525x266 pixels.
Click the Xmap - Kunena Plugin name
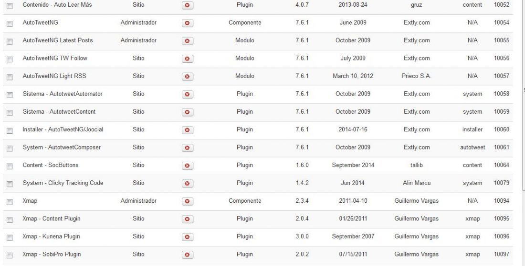51,236
